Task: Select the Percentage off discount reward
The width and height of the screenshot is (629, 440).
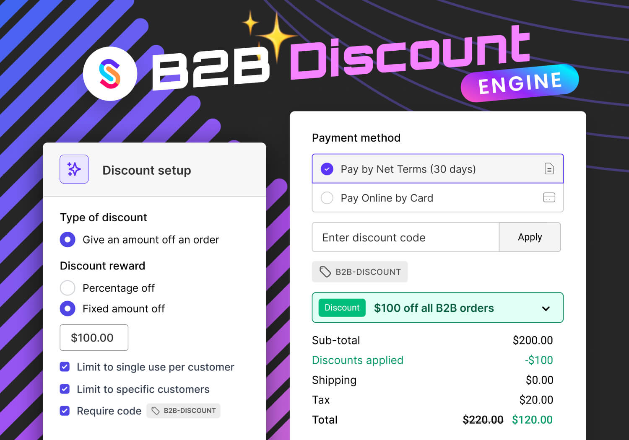Action: (68, 288)
